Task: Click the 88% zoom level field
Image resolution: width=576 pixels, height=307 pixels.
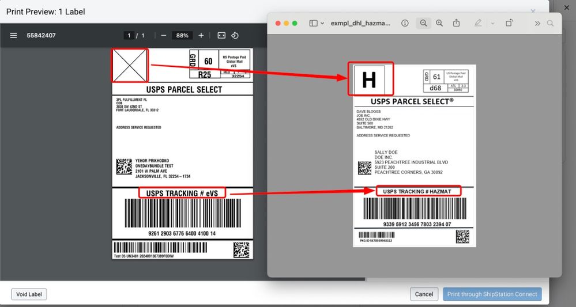Action: [x=182, y=36]
